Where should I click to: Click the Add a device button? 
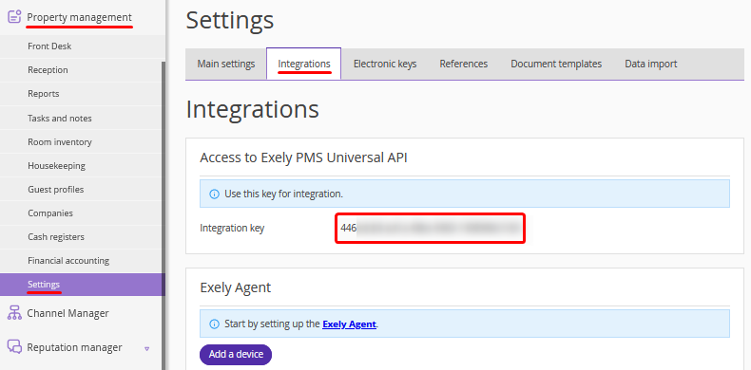point(236,354)
